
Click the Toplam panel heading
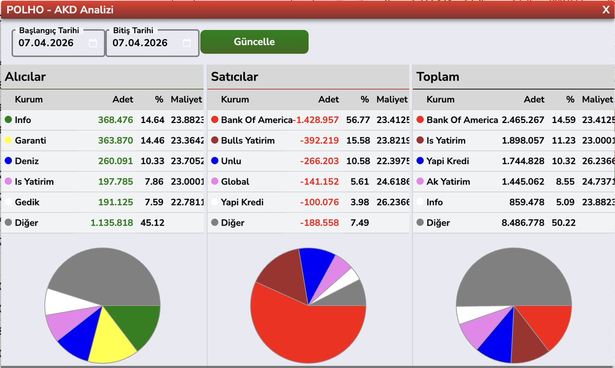(x=438, y=77)
